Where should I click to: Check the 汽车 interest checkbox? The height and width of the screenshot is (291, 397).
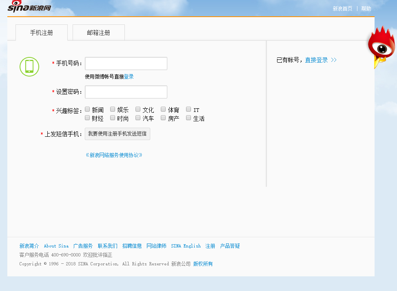coord(138,118)
